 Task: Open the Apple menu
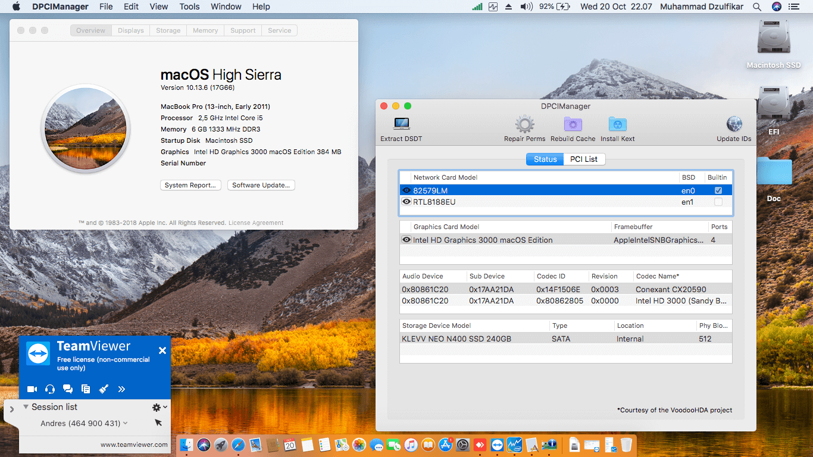point(16,7)
